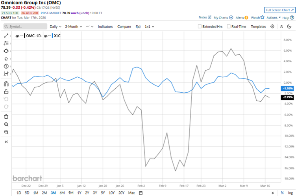Screen dimensions: 296x196
Task: Open the f(x) expressions menu
Action: click(138, 27)
